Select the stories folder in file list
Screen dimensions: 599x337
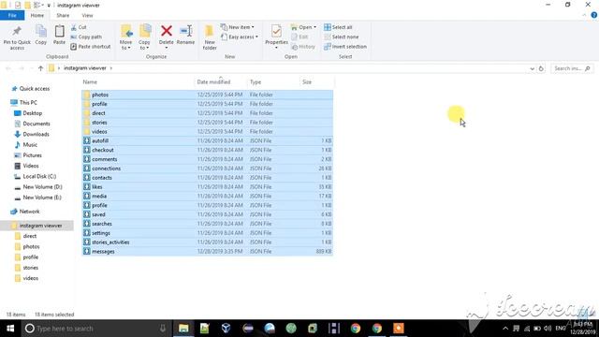208,123
